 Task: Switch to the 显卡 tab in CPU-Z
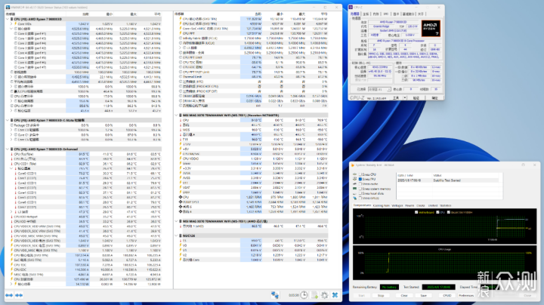396,14
